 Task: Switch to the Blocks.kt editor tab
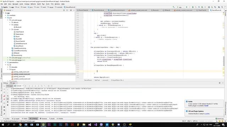click(155, 10)
